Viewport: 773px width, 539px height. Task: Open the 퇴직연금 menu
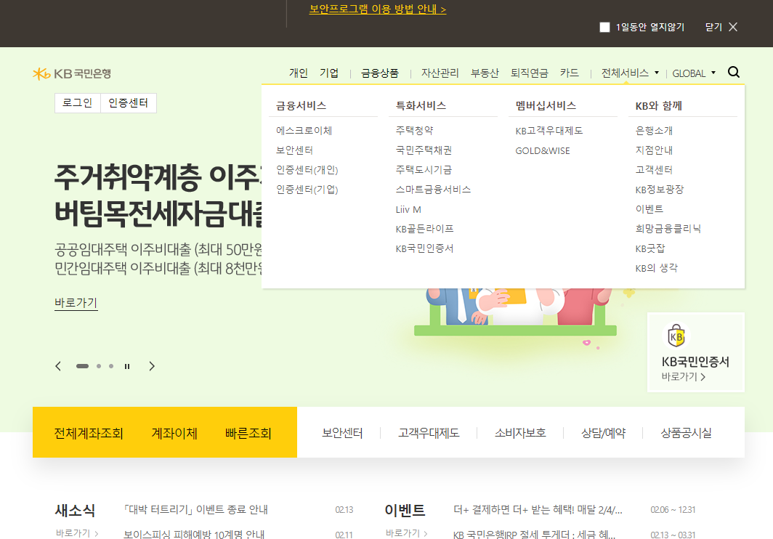pos(530,73)
